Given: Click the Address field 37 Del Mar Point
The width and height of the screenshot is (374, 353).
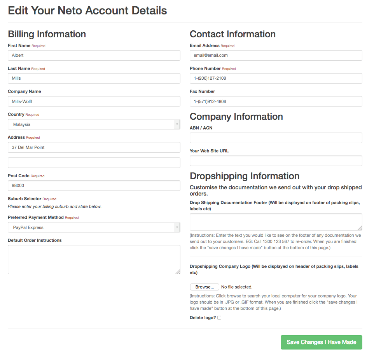Looking at the screenshot, I should point(94,147).
